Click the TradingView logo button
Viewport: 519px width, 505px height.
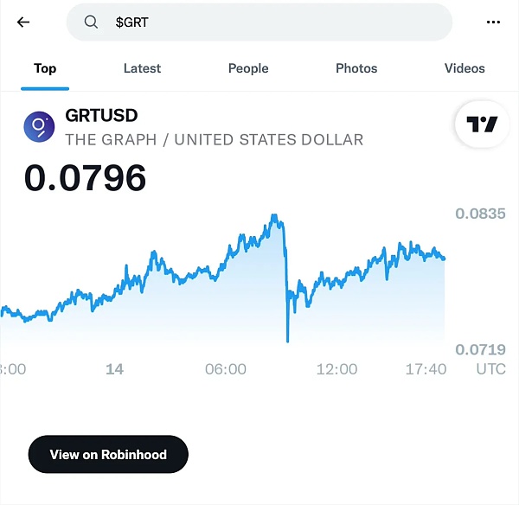pyautogui.click(x=482, y=125)
